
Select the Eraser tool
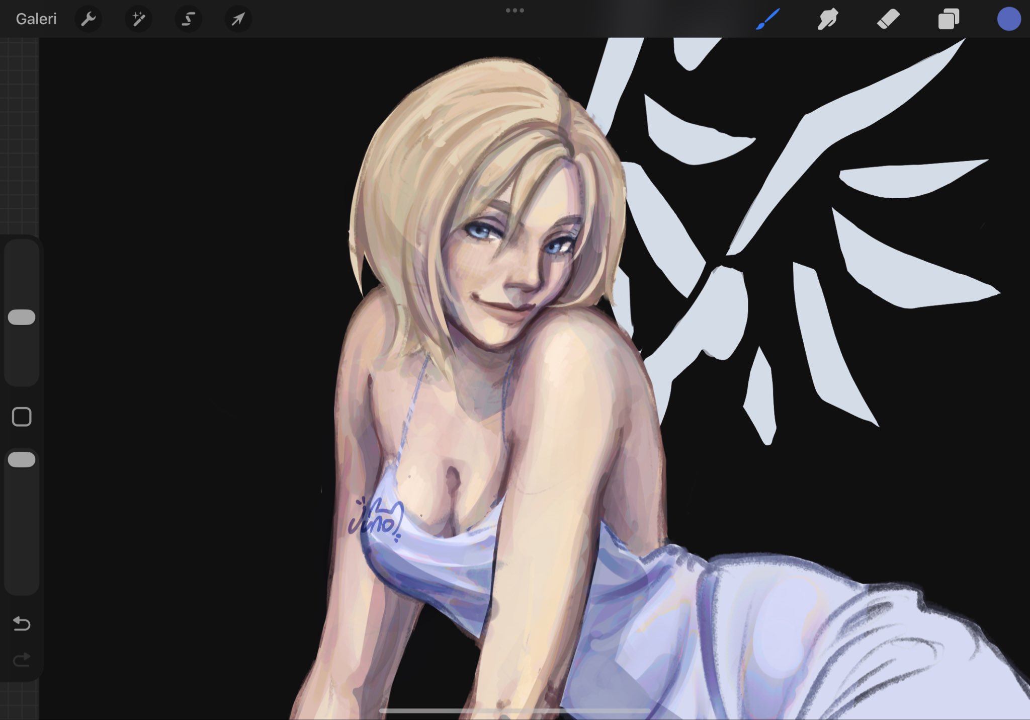888,19
